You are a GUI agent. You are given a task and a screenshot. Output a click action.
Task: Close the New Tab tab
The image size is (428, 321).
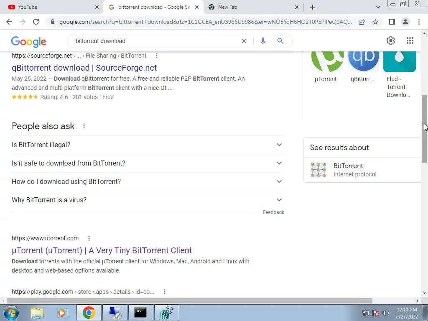[x=297, y=8]
